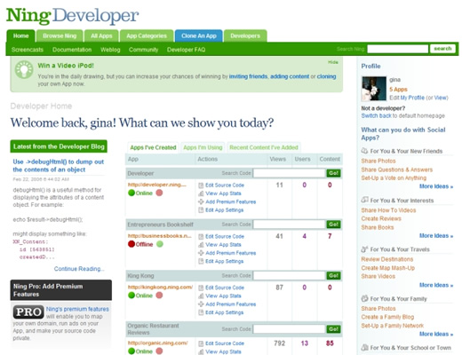Open the Clone An App tab

(199, 35)
